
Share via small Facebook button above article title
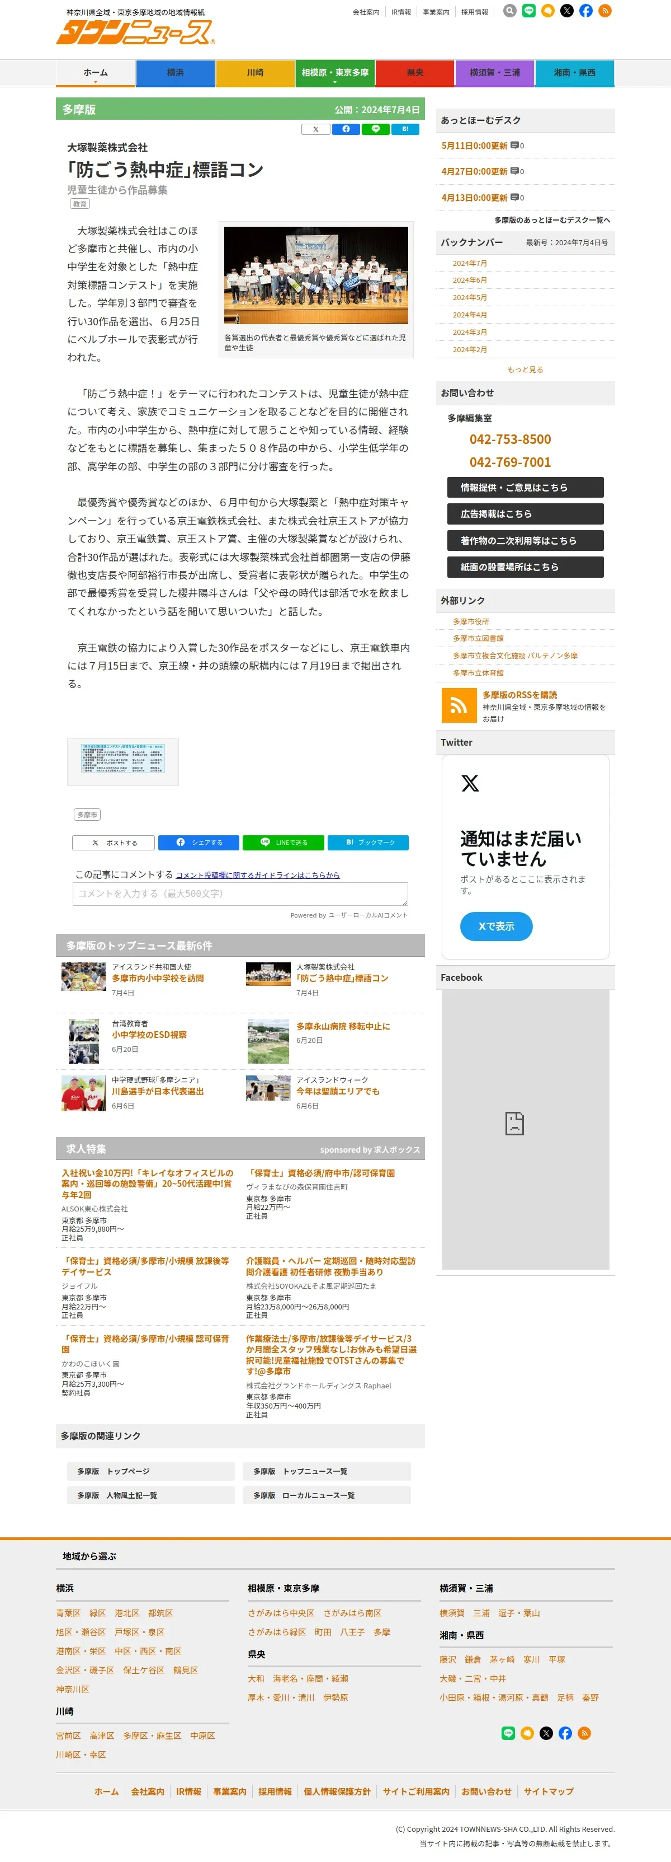coord(346,129)
